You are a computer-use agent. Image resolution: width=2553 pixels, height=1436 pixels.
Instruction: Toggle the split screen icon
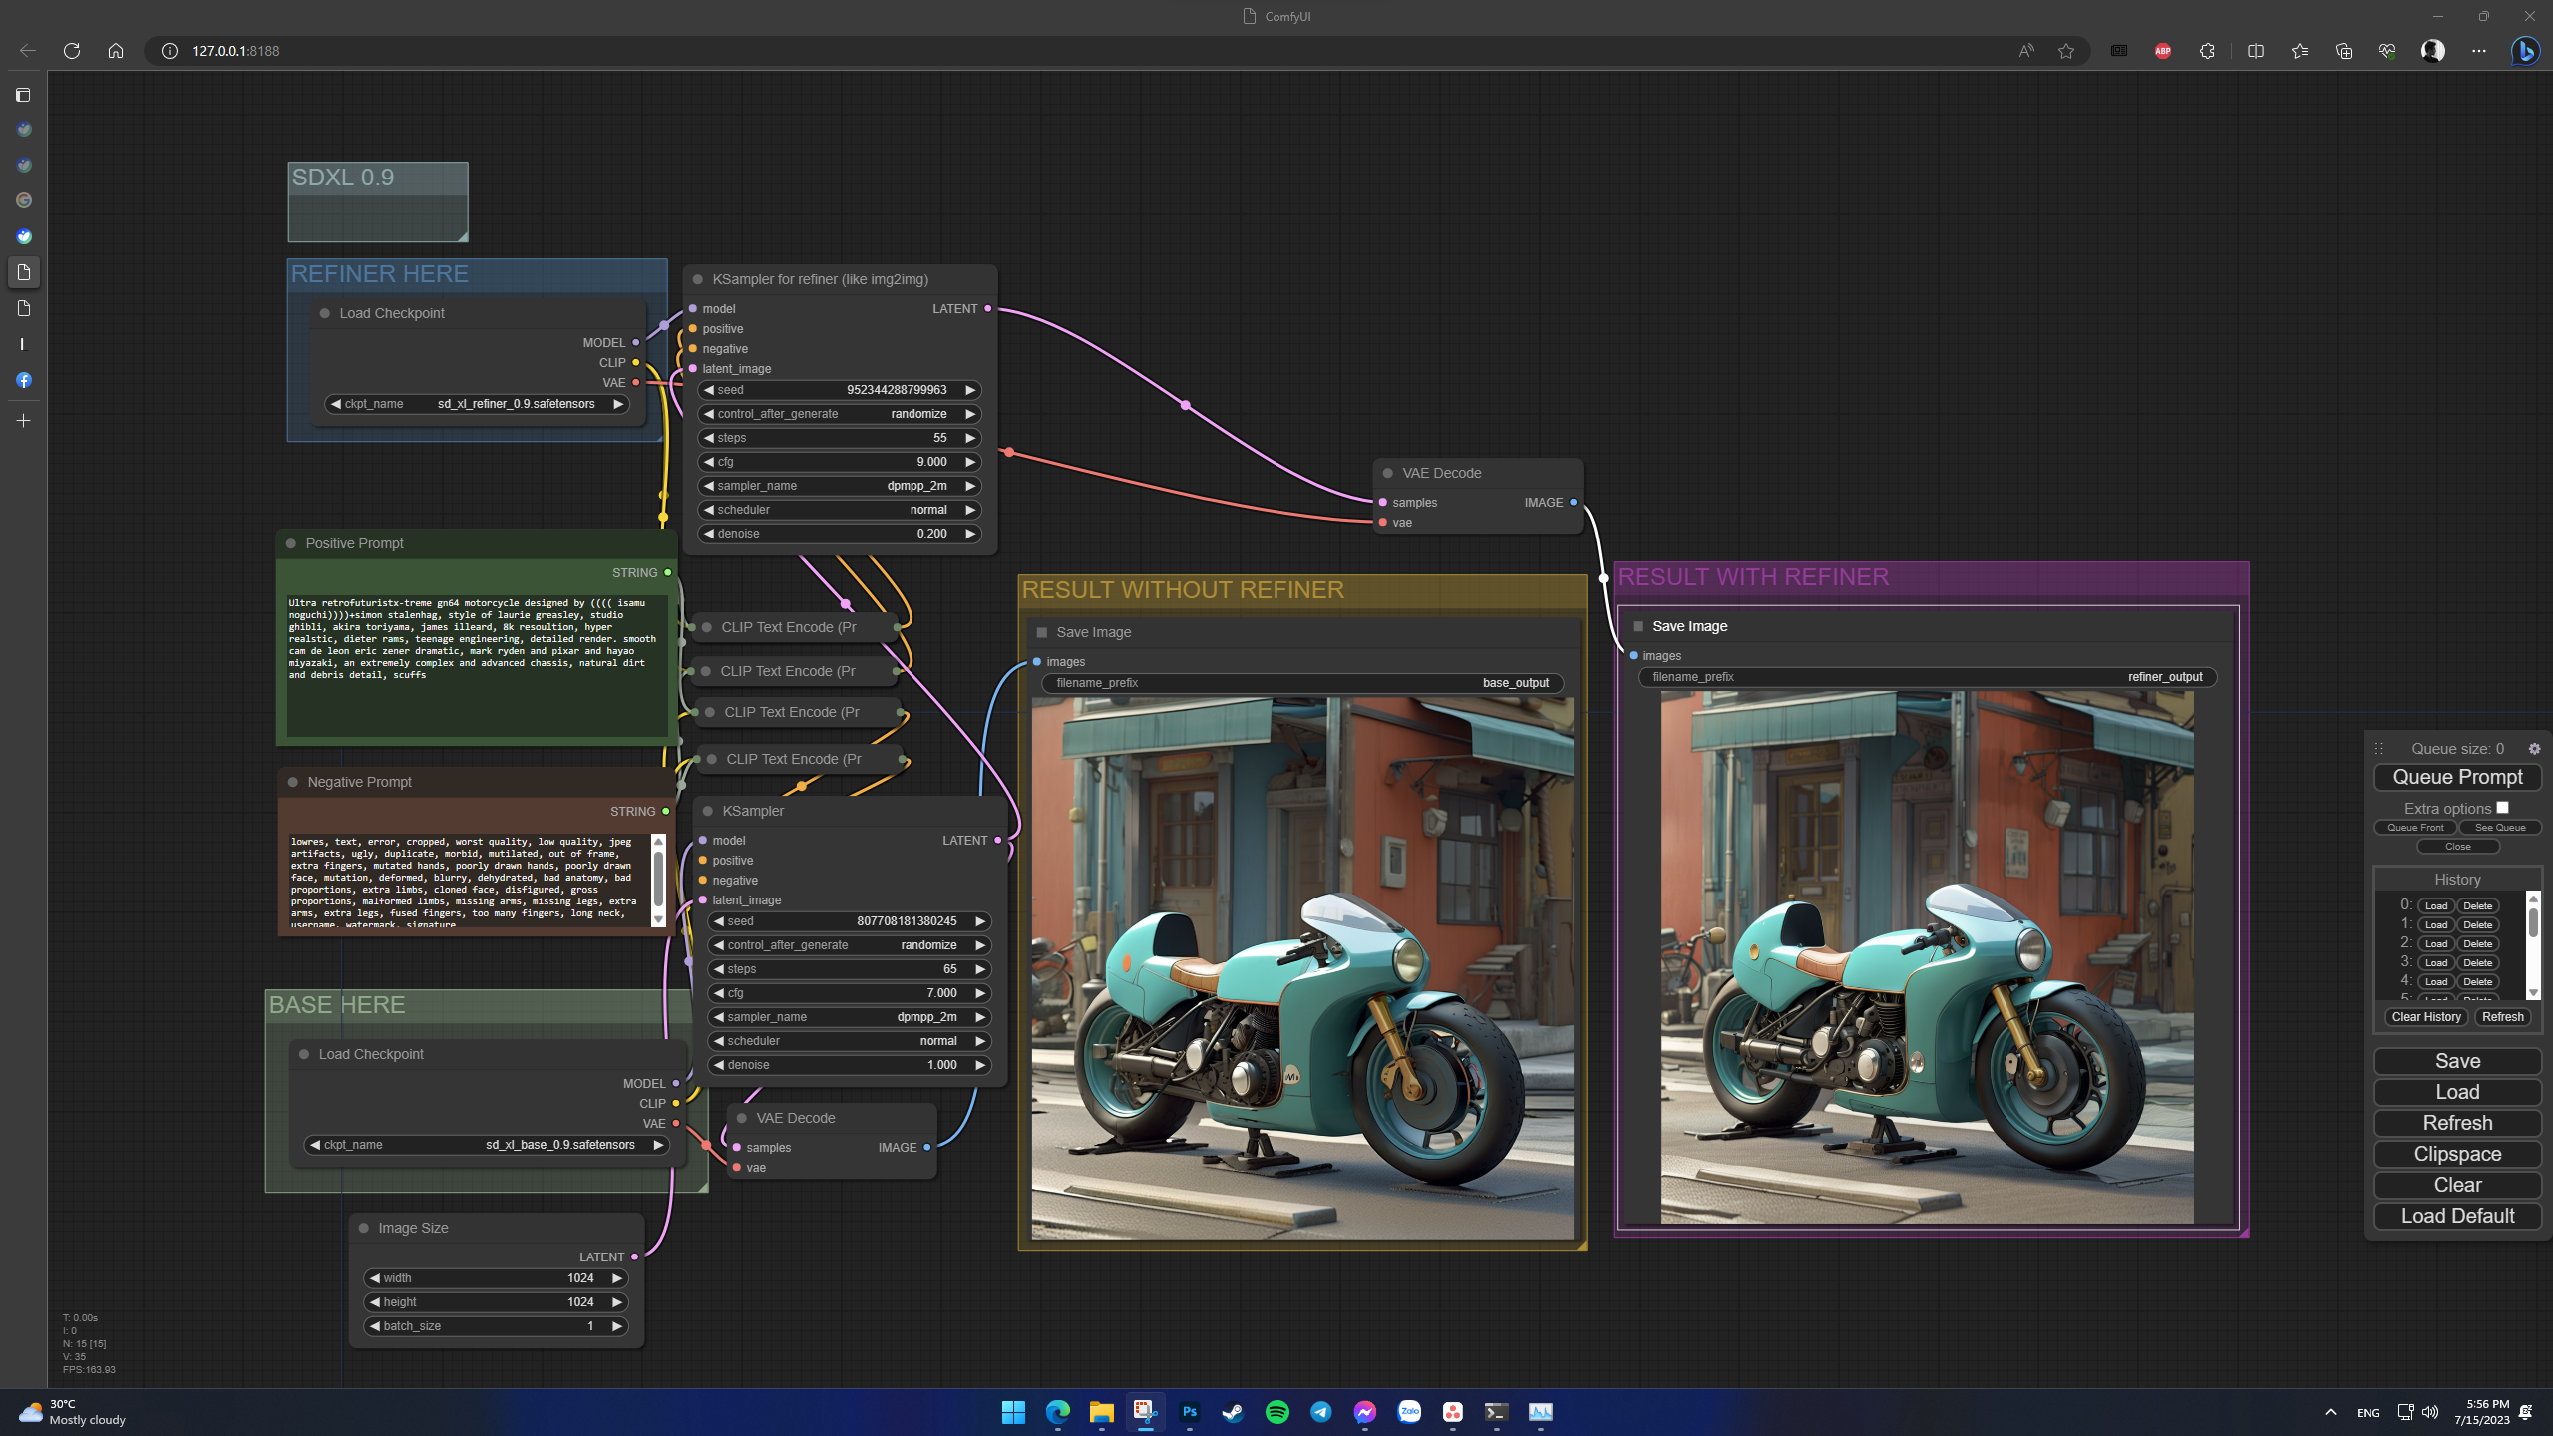tap(2255, 51)
